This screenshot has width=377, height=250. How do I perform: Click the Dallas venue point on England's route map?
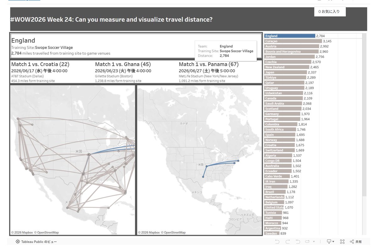pyautogui.click(x=203, y=177)
